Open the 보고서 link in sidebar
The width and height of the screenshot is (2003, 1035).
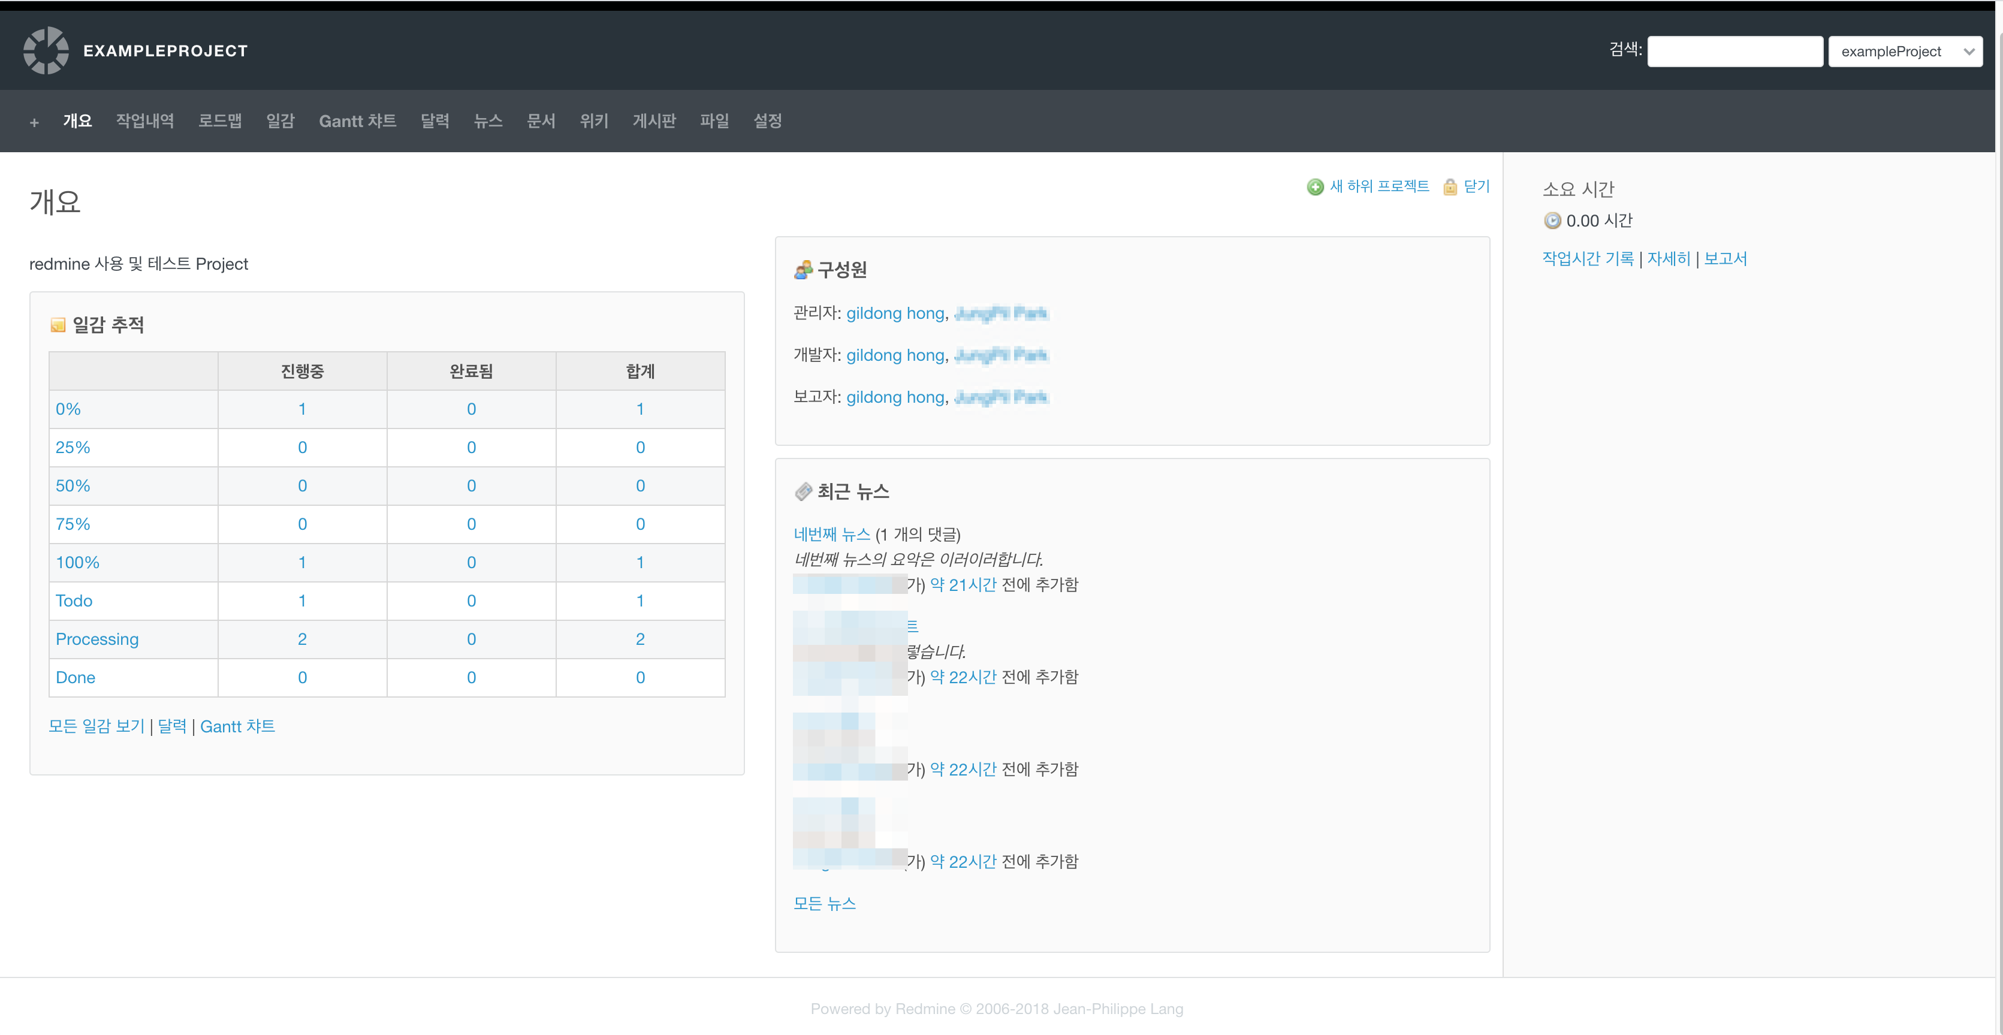[1725, 259]
